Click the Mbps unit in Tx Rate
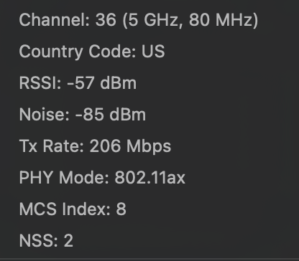This screenshot has width=299, height=261. [149, 147]
